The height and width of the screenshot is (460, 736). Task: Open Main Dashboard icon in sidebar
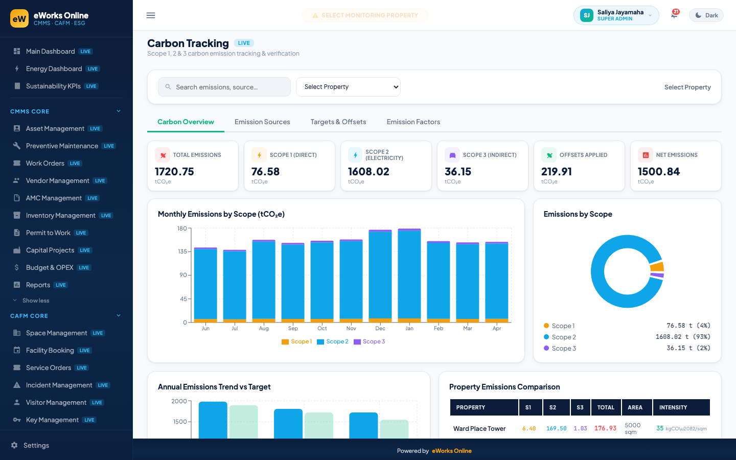pyautogui.click(x=17, y=51)
